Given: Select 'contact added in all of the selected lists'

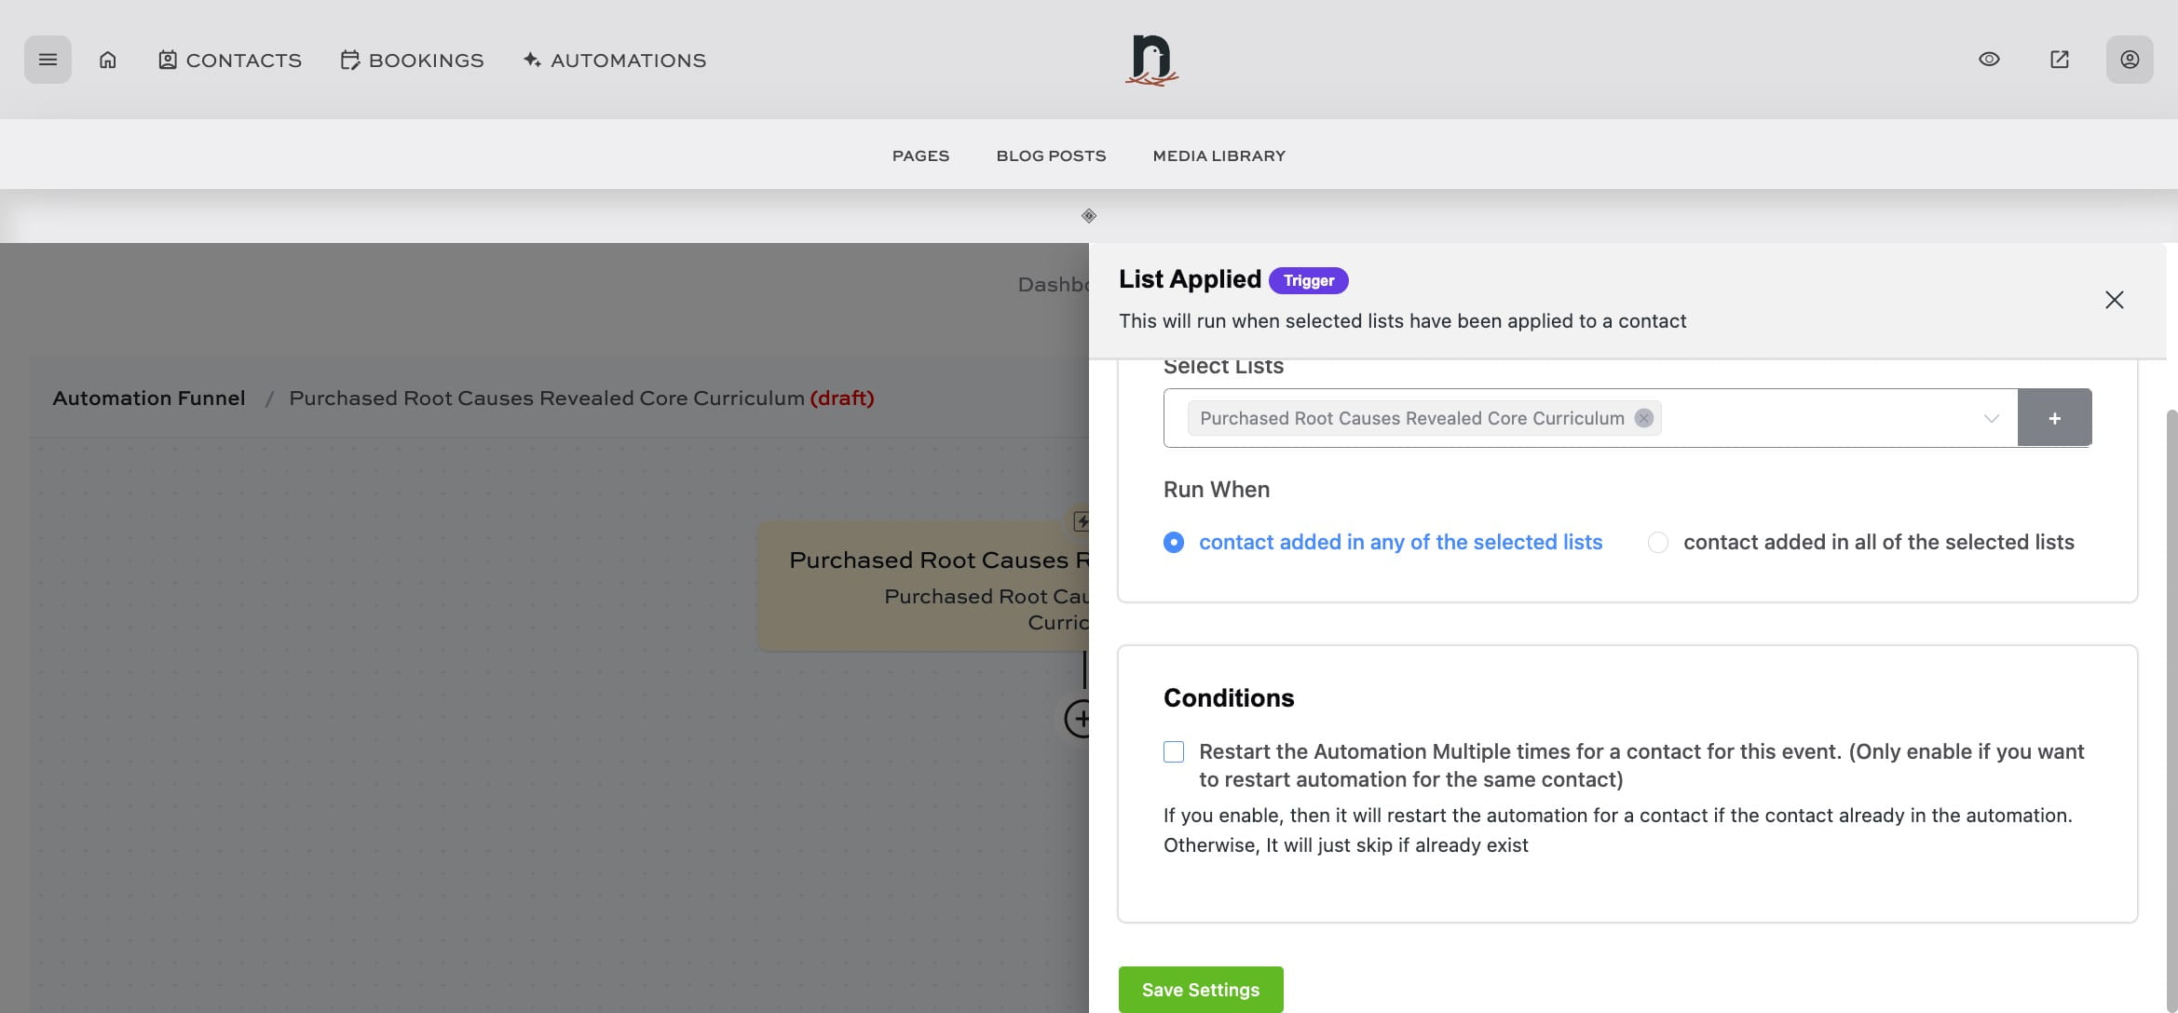Looking at the screenshot, I should (x=1657, y=542).
